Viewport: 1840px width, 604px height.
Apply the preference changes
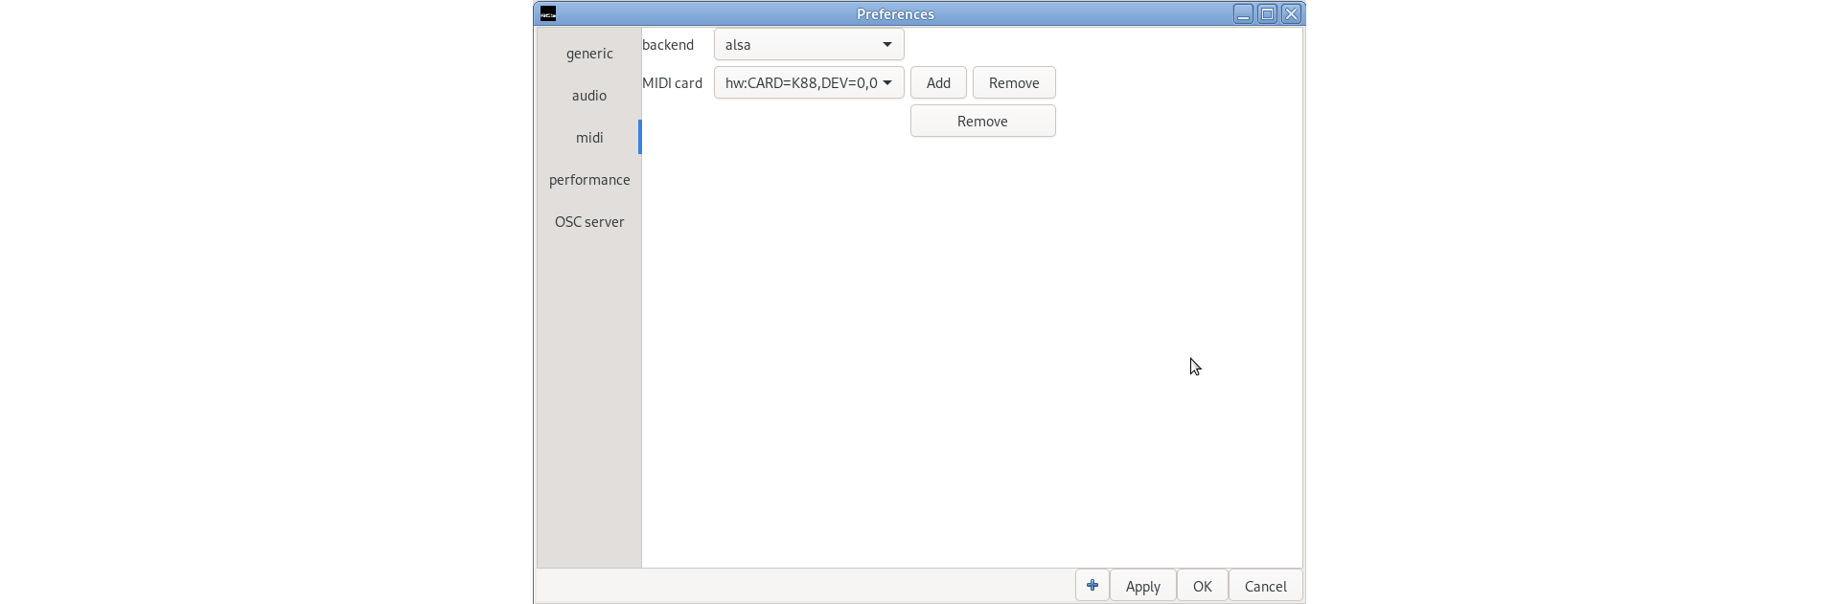pyautogui.click(x=1142, y=587)
